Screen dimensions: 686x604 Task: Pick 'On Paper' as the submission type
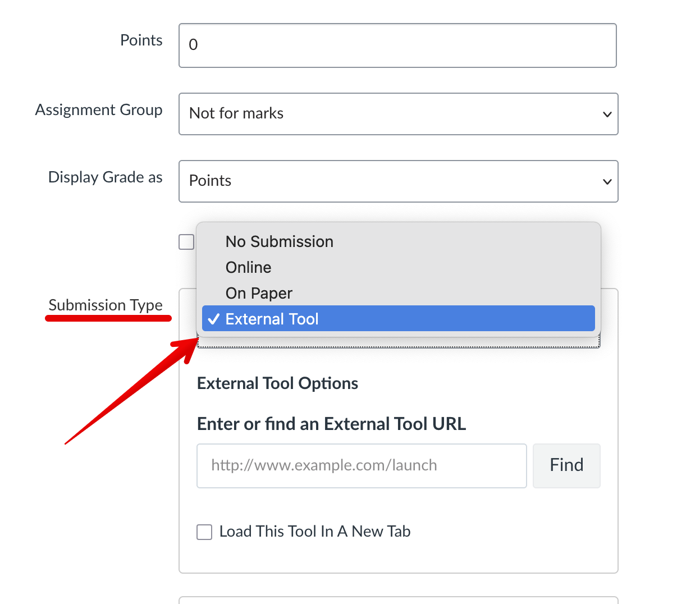coord(259,294)
